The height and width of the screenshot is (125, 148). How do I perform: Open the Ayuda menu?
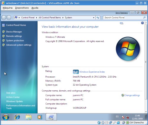pyautogui.click(x=35, y=8)
